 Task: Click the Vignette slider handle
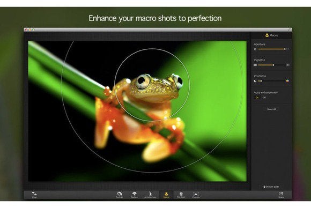(x=273, y=65)
